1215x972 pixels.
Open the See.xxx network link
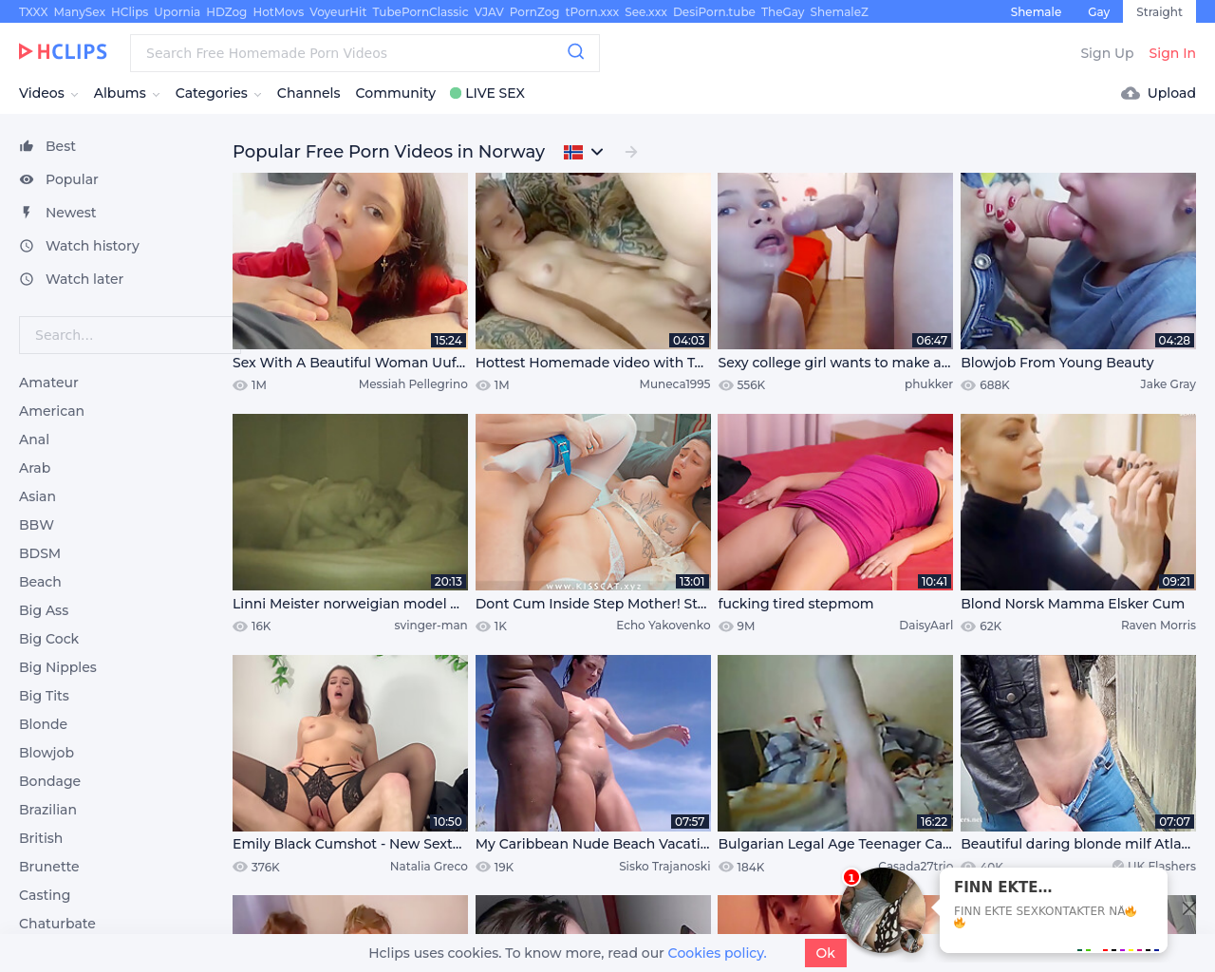click(645, 12)
